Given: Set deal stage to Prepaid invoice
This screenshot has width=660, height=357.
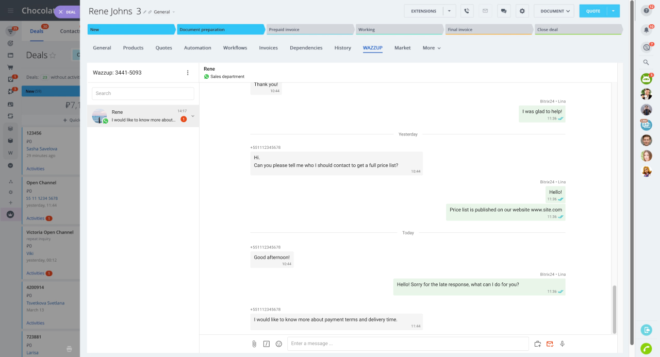Looking at the screenshot, I should [309, 30].
